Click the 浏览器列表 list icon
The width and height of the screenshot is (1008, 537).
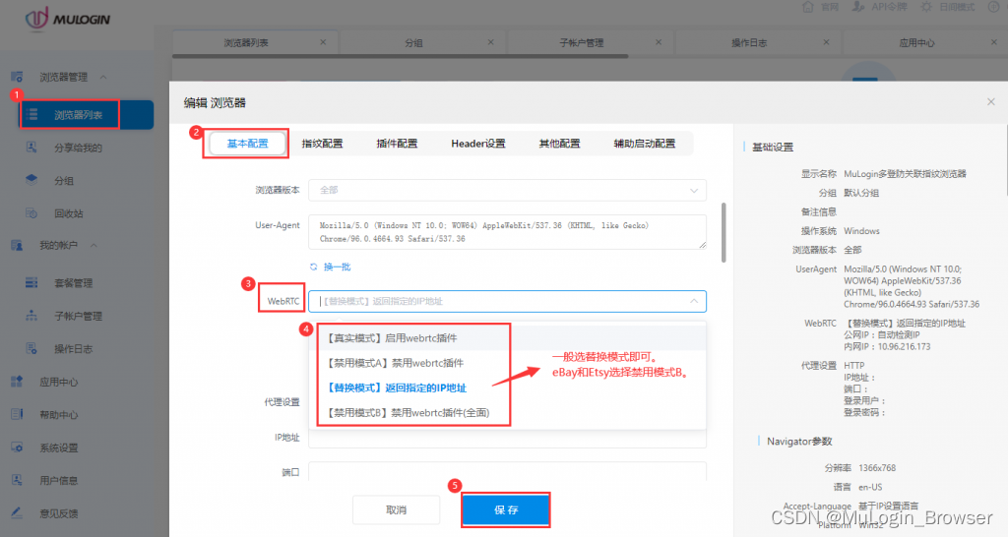[32, 115]
